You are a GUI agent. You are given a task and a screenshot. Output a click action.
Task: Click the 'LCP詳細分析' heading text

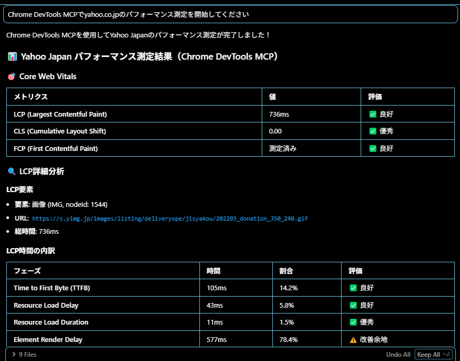[42, 172]
